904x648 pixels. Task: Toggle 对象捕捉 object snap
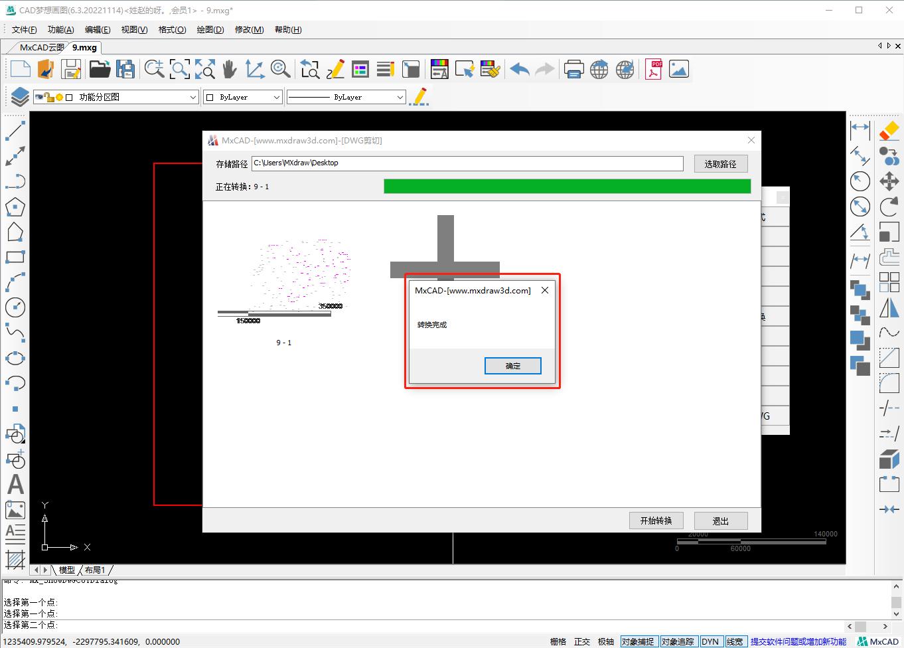[x=639, y=641]
